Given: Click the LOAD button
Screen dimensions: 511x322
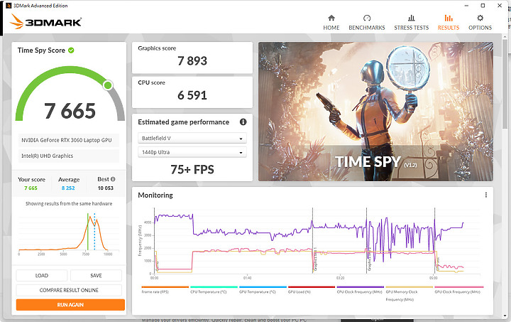Looking at the screenshot, I should 42,275.
